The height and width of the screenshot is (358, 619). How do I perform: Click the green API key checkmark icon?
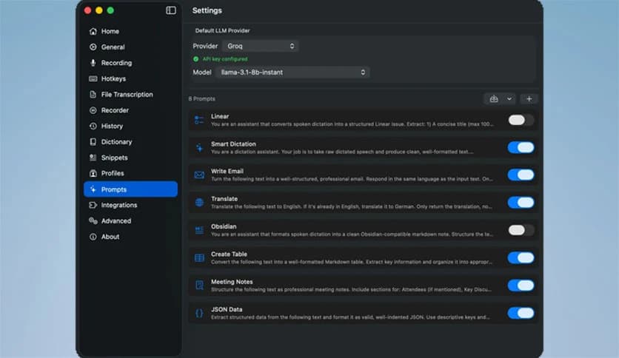click(195, 59)
